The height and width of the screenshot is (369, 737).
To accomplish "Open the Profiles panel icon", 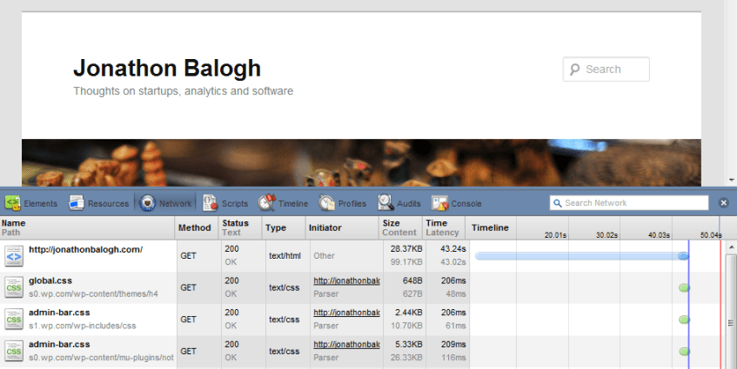I will tap(326, 203).
